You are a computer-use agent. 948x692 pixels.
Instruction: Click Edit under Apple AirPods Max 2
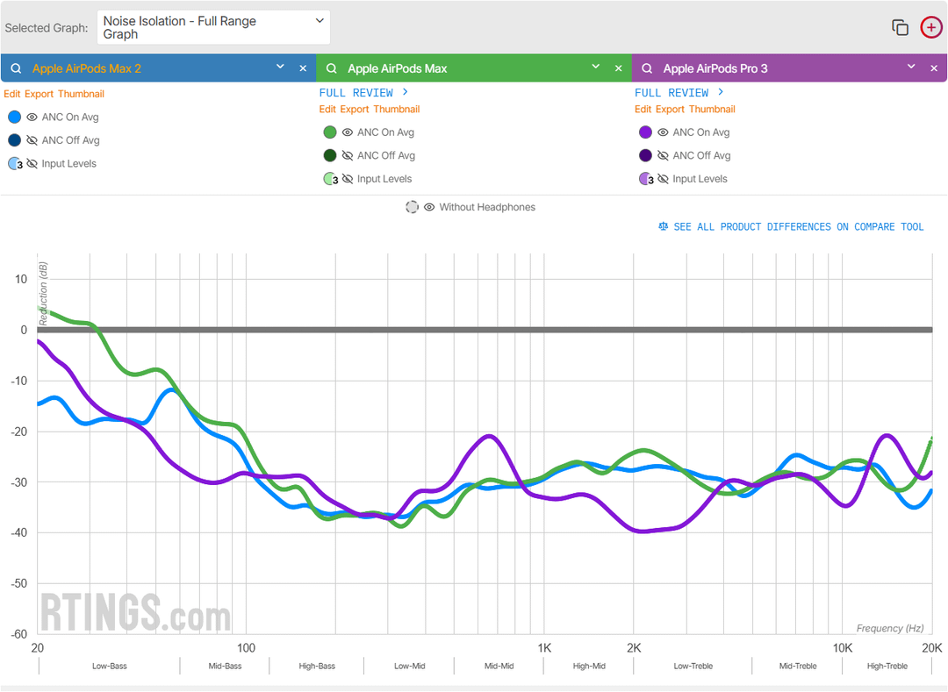click(12, 94)
